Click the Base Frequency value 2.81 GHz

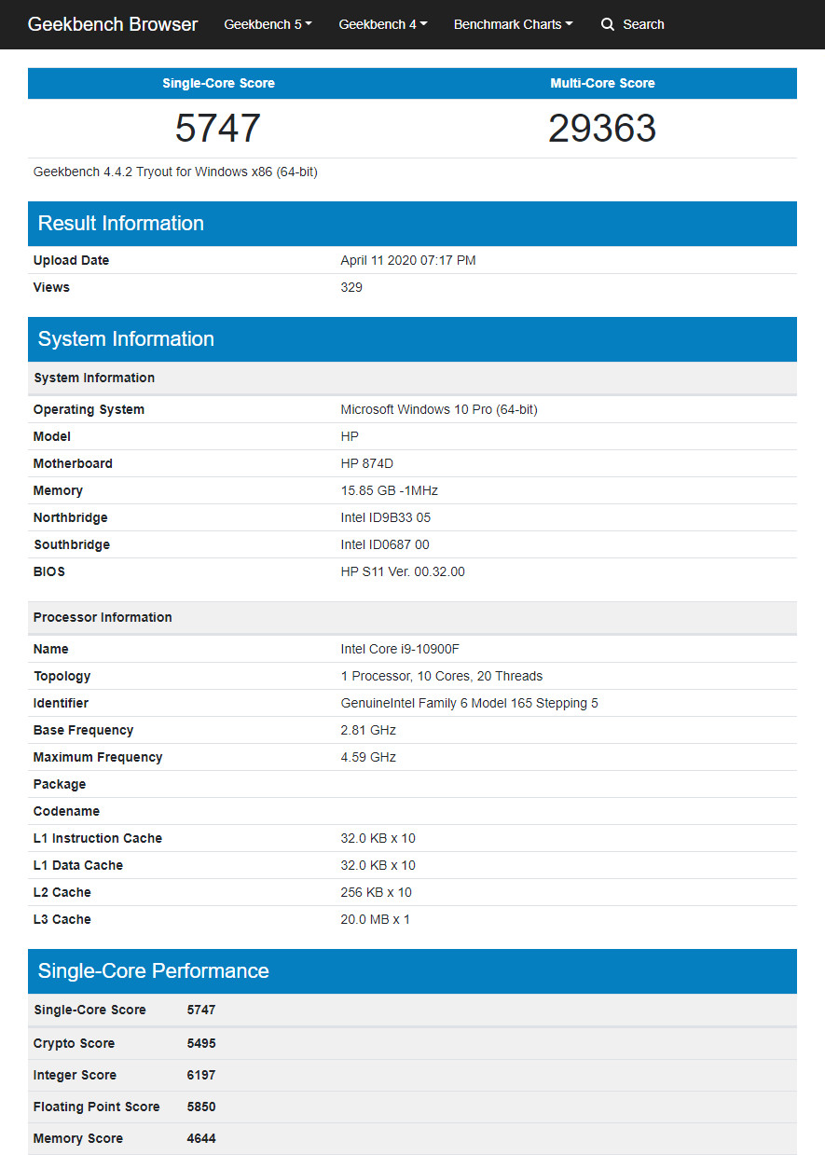click(368, 730)
